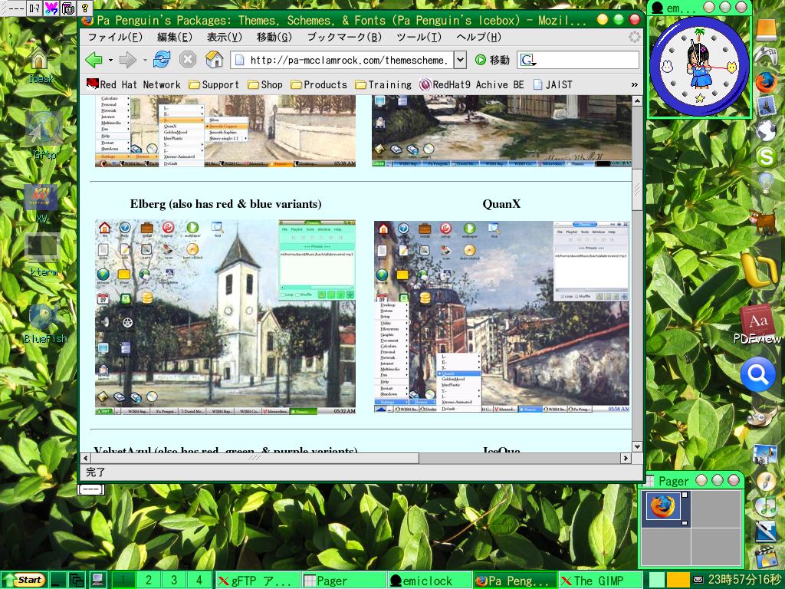Expand the bookmarks toolbar overflow chevron
The height and width of the screenshot is (589, 785).
[634, 84]
